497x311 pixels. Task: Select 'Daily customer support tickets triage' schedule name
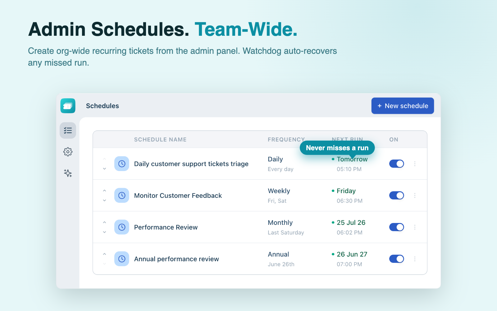click(191, 164)
